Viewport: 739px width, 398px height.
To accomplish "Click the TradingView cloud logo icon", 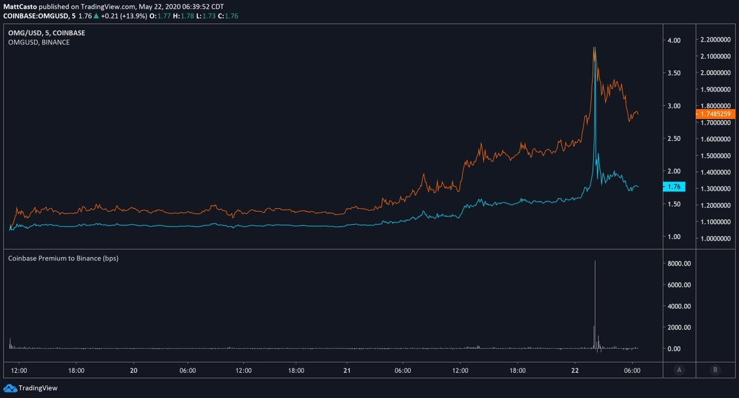I will (x=10, y=388).
